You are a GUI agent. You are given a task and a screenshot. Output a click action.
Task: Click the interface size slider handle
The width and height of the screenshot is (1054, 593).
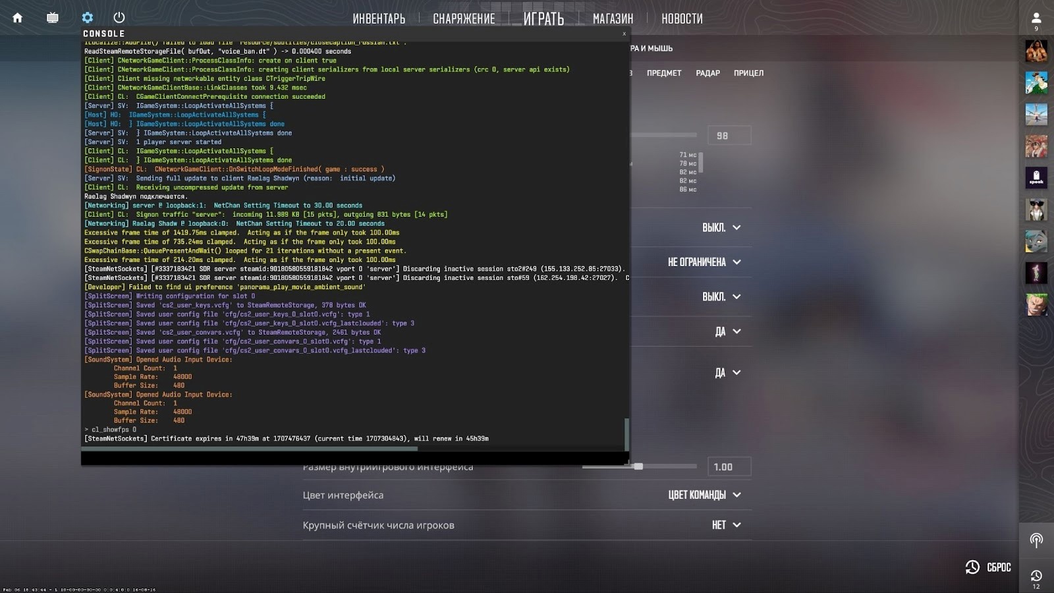point(638,466)
